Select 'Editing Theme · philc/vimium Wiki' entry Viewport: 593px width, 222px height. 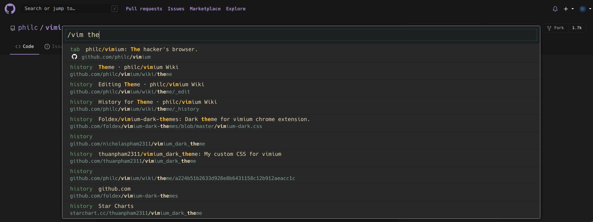click(x=301, y=88)
